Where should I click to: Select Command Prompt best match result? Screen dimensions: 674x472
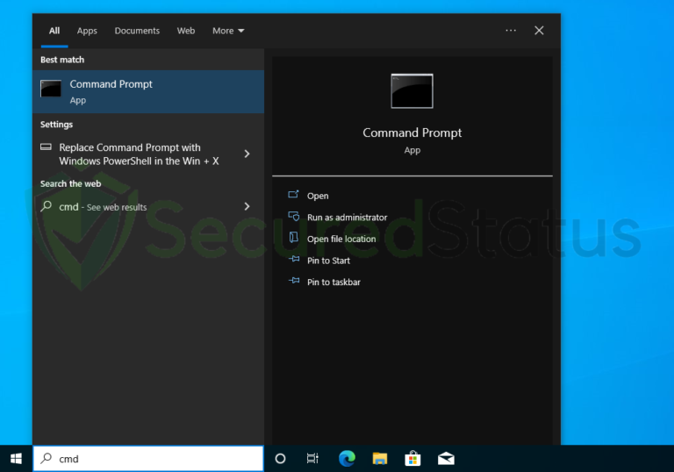pos(148,91)
